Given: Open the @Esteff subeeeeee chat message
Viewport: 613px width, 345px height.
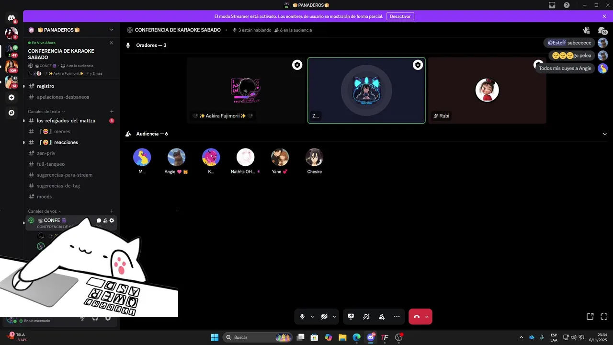Looking at the screenshot, I should pos(569,43).
